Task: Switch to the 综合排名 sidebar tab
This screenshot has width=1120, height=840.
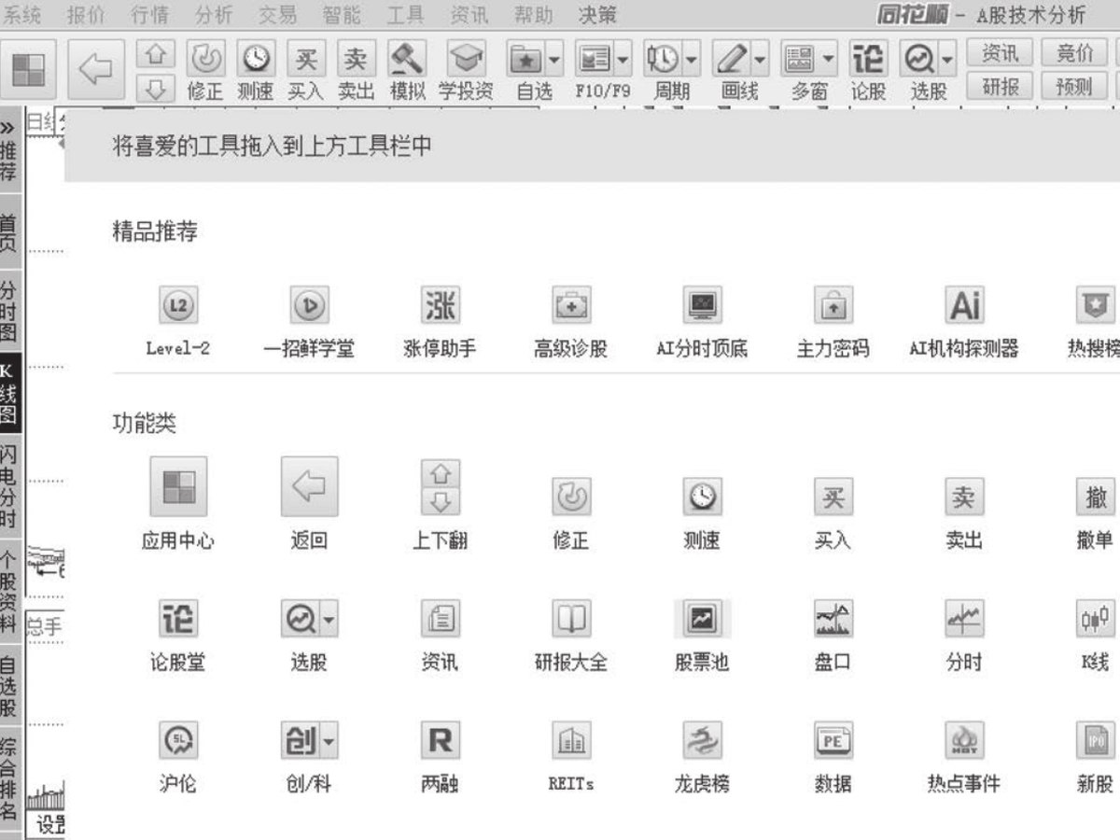Action: [x=9, y=779]
